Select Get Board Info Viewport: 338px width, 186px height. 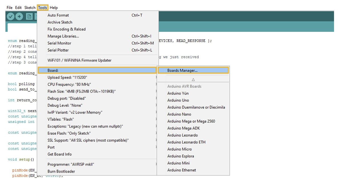pos(98,154)
